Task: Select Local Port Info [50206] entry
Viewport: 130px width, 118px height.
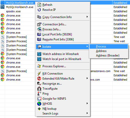Action: (63, 34)
